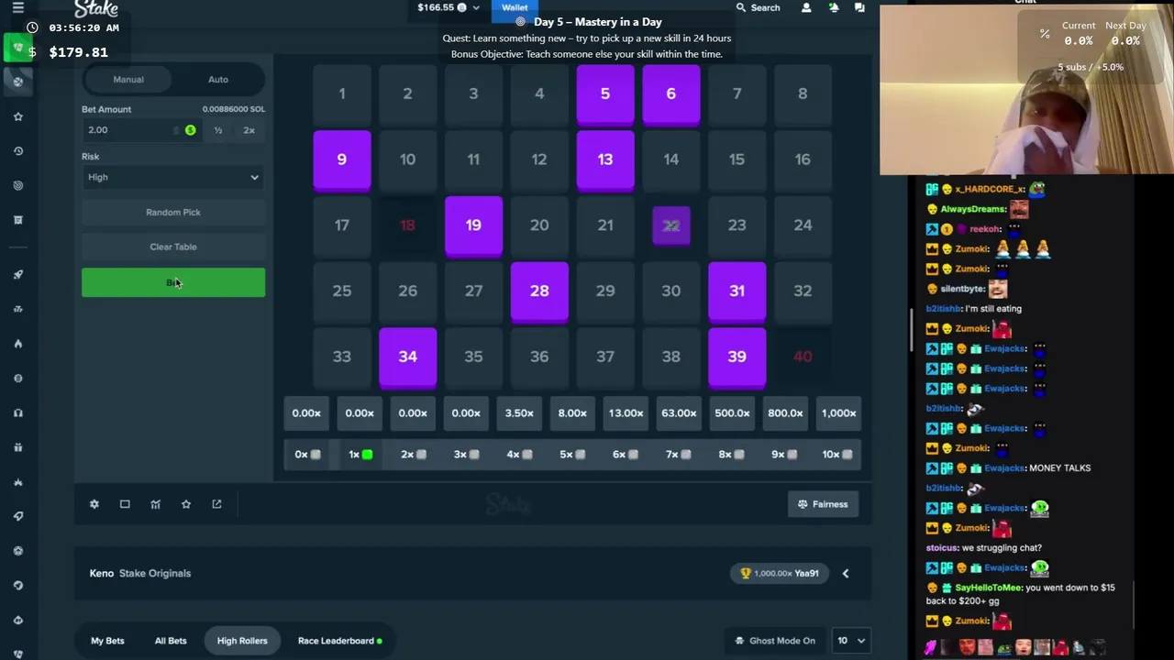Image resolution: width=1174 pixels, height=660 pixels.
Task: Click the 3.50x payout multiplier box
Action: click(519, 413)
